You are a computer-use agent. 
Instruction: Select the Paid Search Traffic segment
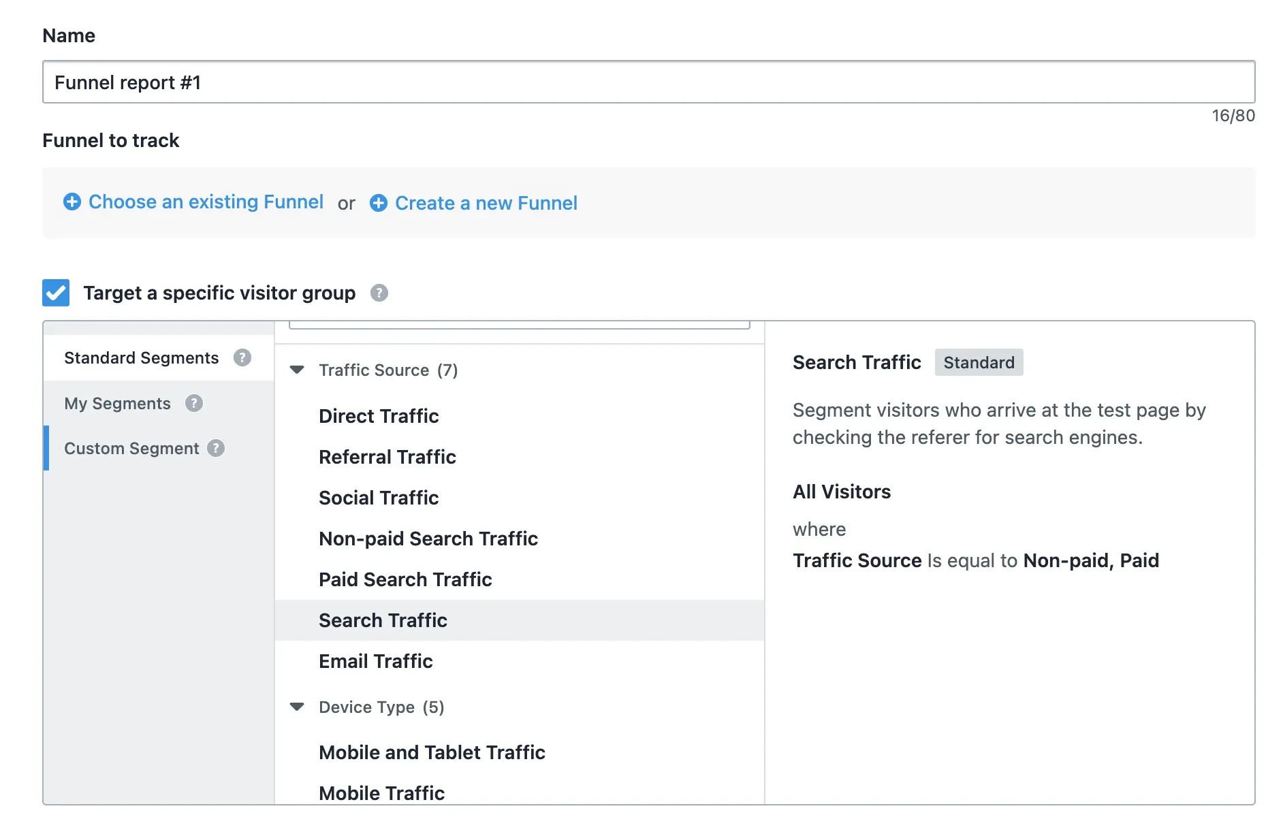point(405,579)
